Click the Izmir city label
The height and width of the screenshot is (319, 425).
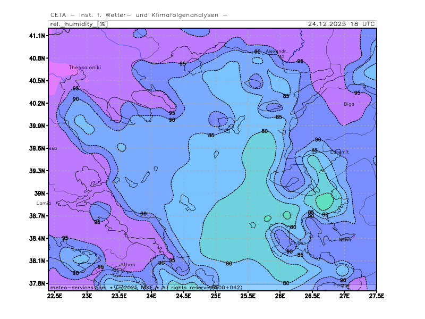pyautogui.click(x=345, y=240)
